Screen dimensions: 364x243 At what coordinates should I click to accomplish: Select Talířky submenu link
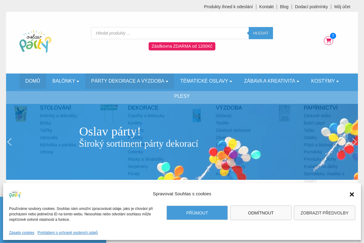pos(46,130)
